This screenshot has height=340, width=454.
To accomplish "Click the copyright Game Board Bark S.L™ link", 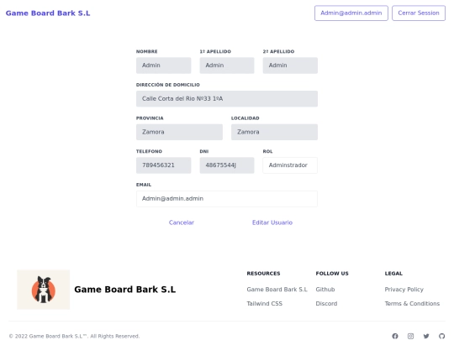I will click(58, 336).
